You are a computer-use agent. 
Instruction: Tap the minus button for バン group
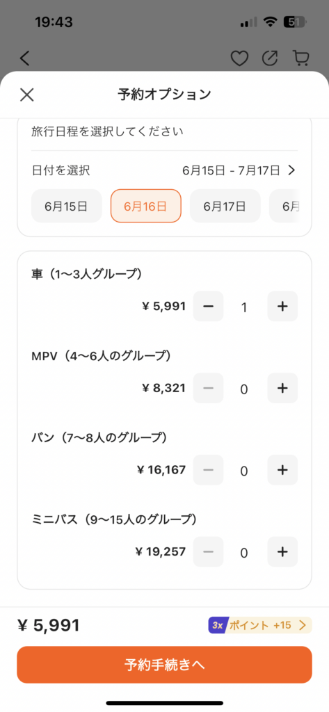(x=208, y=470)
